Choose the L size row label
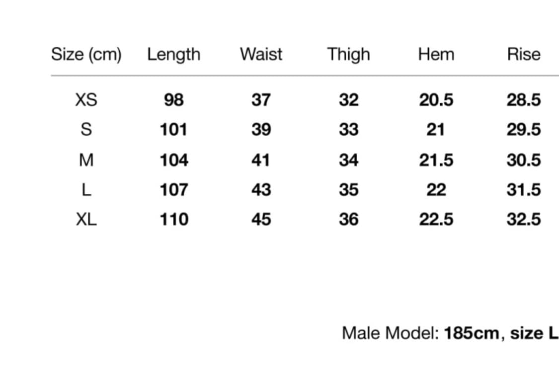The image size is (559, 386). point(86,190)
